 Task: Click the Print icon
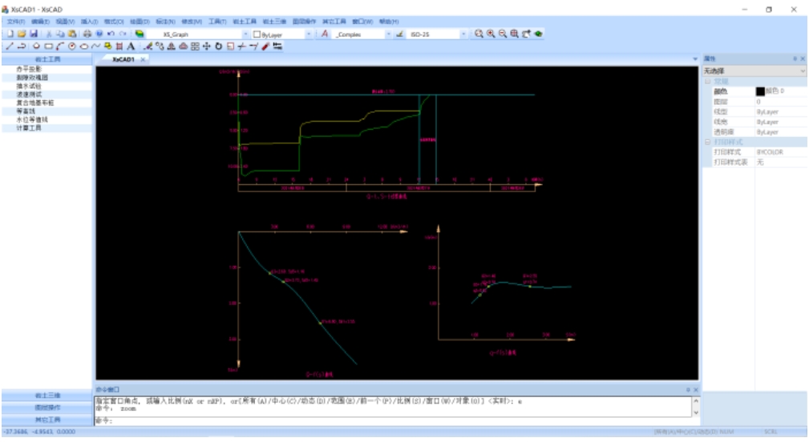[x=87, y=34]
